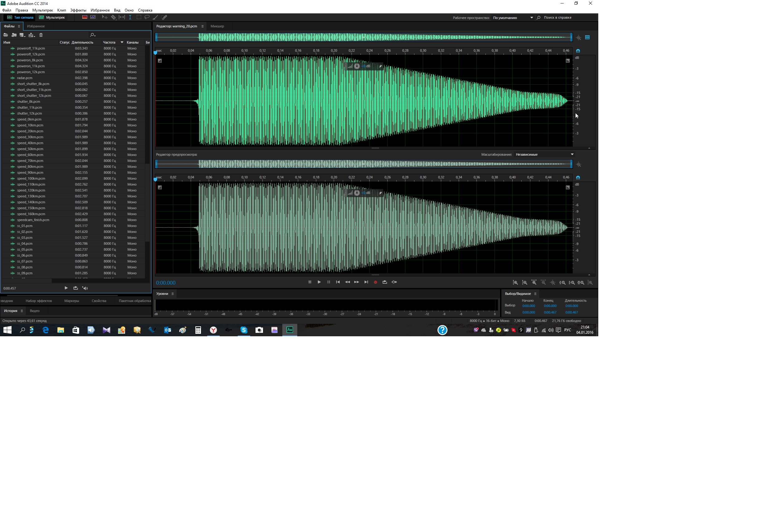Select speed_100km.pcm in the file list
Viewport: 779px width, 515px height.
tap(31, 178)
